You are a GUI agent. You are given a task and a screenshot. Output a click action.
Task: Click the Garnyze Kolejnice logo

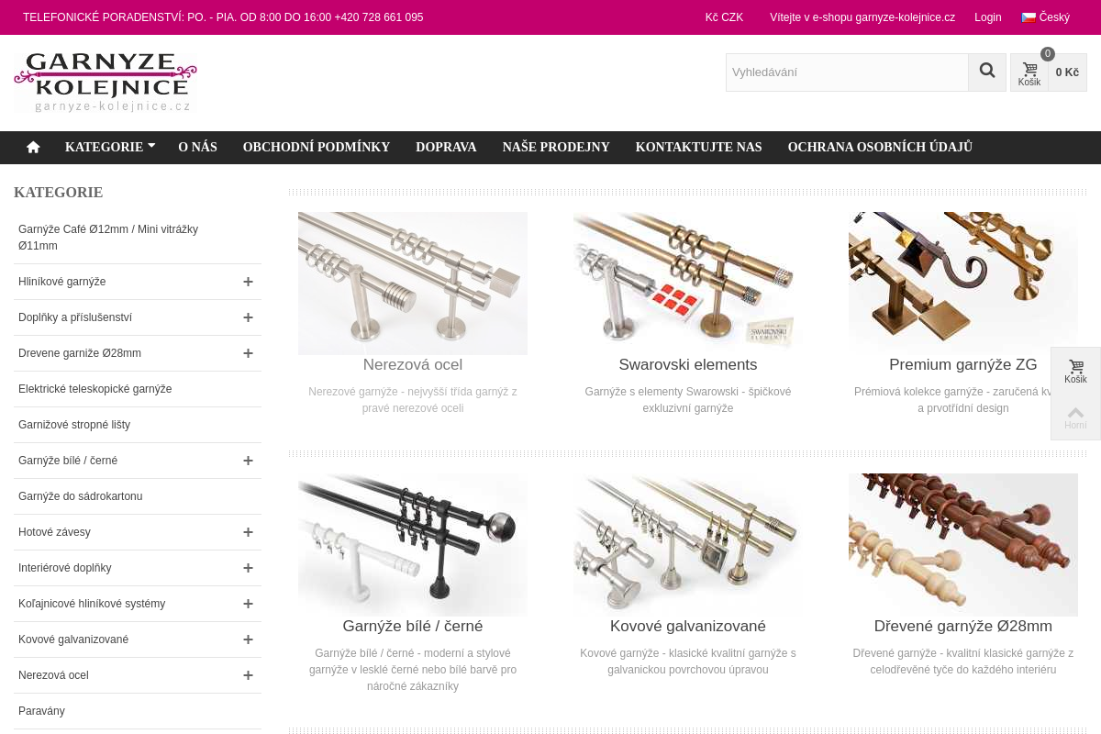106,83
